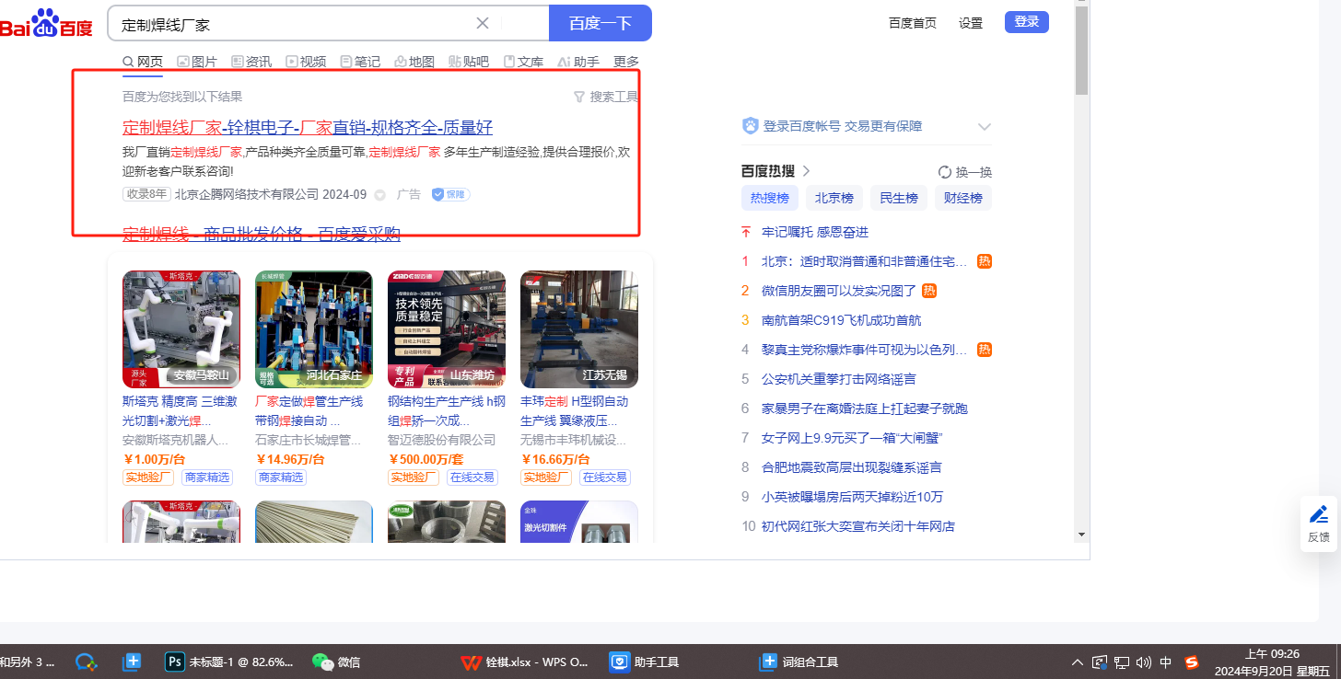Screen dimensions: 1341x679
Task: Click the 智迈德股份有限公司 company name
Action: pyautogui.click(x=442, y=440)
